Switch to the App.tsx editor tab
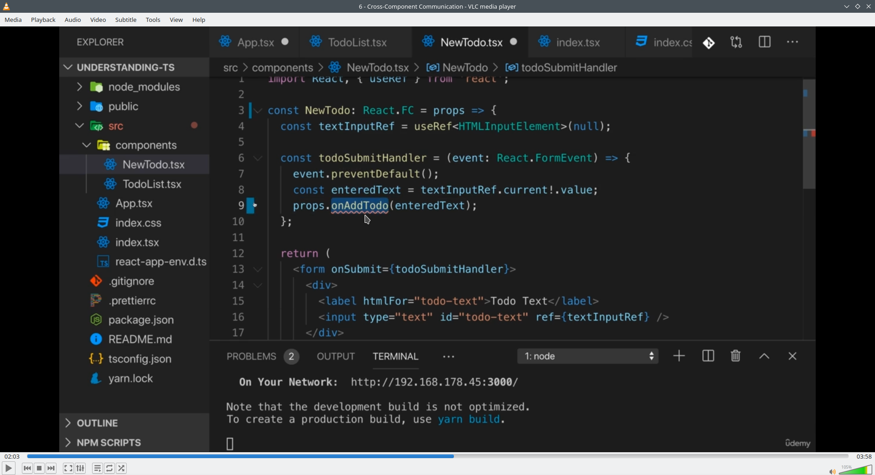The width and height of the screenshot is (875, 475). (x=254, y=42)
